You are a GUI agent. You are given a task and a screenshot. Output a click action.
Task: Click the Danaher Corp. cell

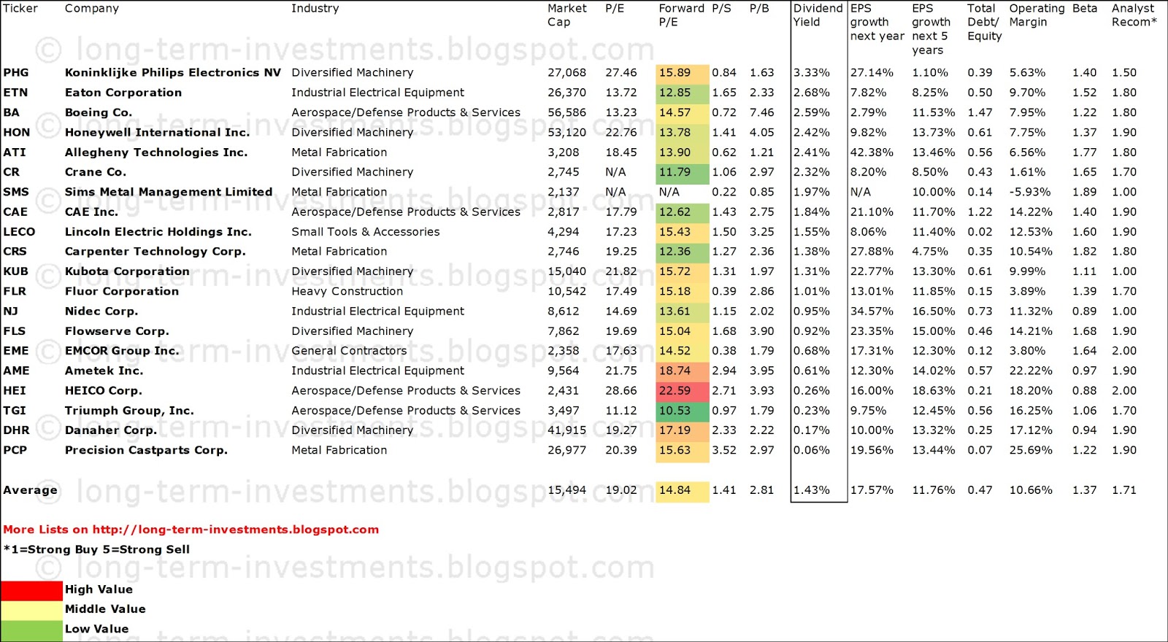(110, 430)
